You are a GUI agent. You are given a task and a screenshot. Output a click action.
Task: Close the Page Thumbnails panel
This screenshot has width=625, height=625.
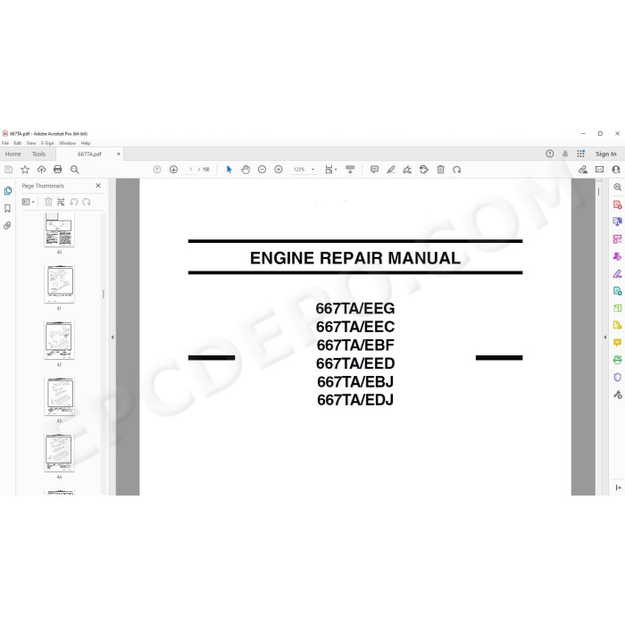(x=98, y=186)
